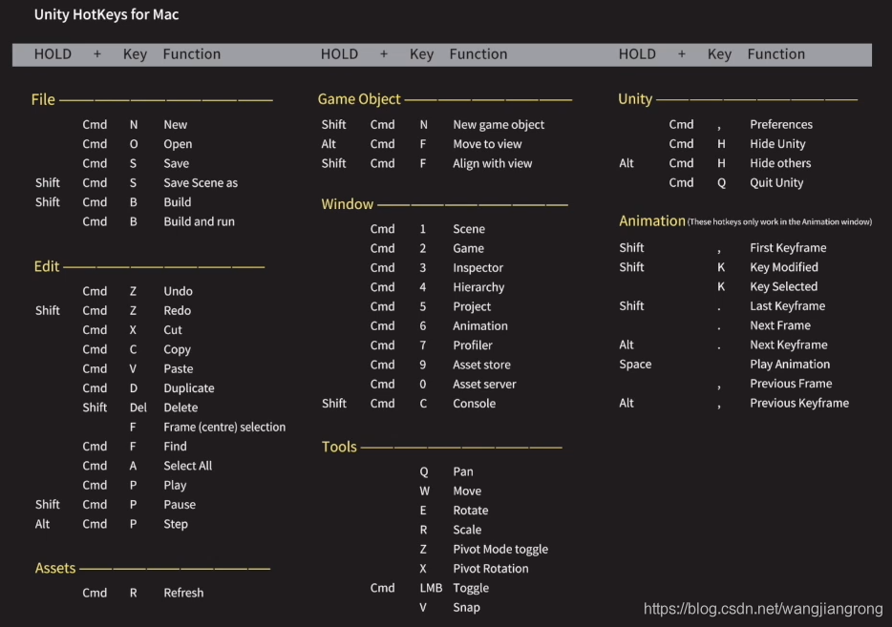
Task: Click the "Game Object" section heading
Action: [359, 99]
